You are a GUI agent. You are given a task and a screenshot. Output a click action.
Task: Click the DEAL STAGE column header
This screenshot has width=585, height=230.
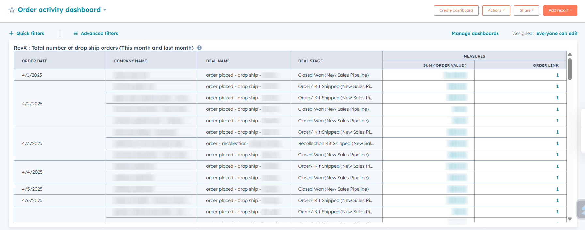336,60
